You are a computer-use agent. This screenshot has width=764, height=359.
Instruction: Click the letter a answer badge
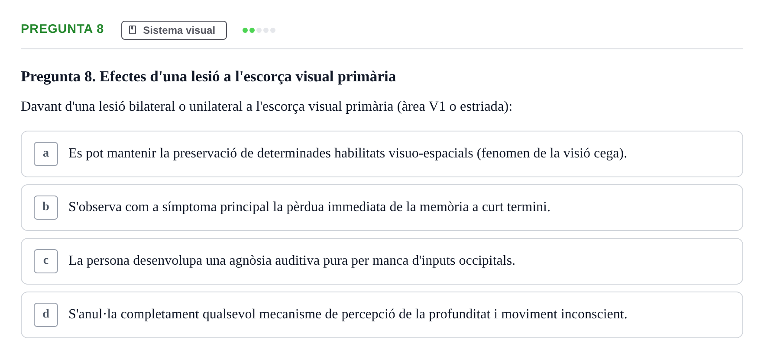tap(46, 154)
